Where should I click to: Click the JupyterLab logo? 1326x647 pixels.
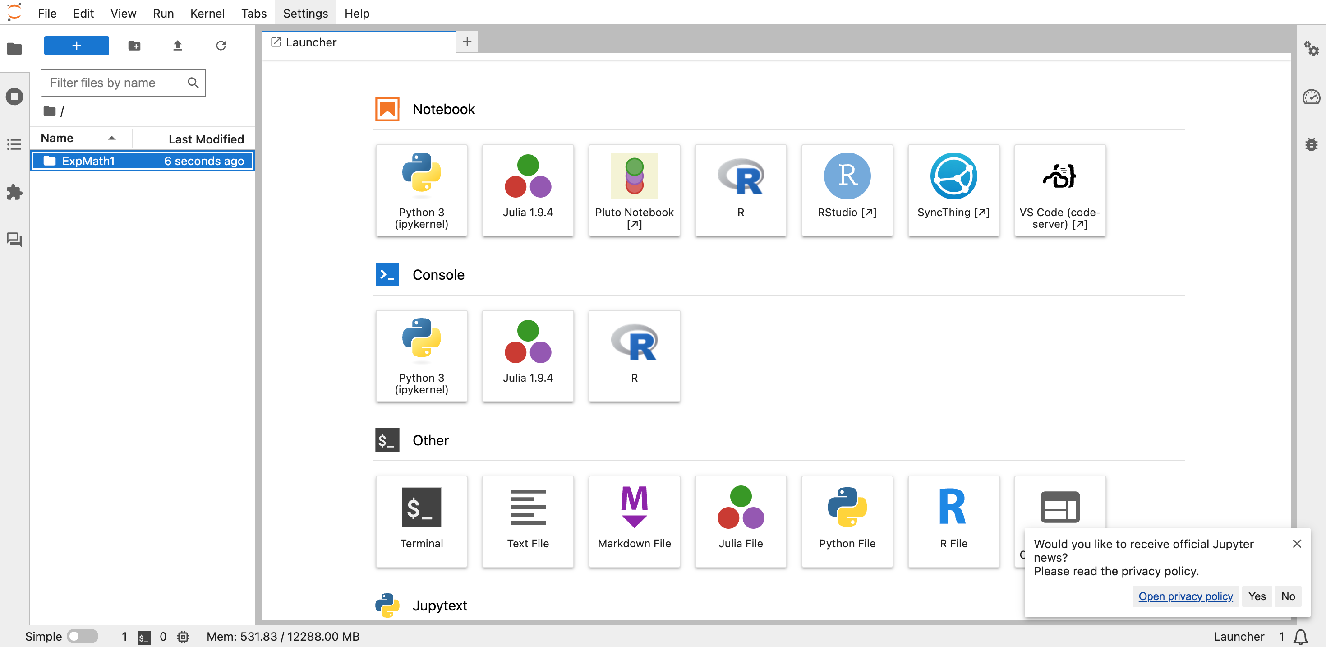[x=15, y=12]
